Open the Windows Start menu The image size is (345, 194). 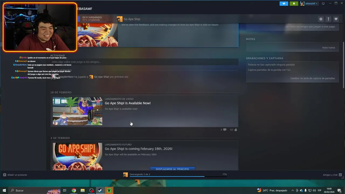[4, 190]
